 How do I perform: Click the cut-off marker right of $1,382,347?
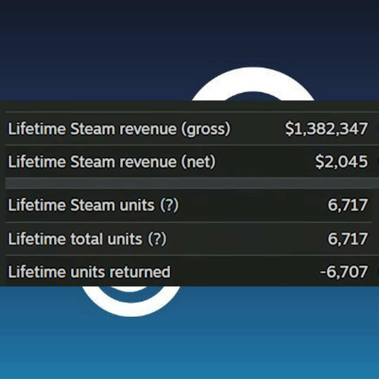[x=377, y=129]
